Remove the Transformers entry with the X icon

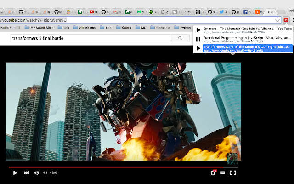(x=288, y=47)
